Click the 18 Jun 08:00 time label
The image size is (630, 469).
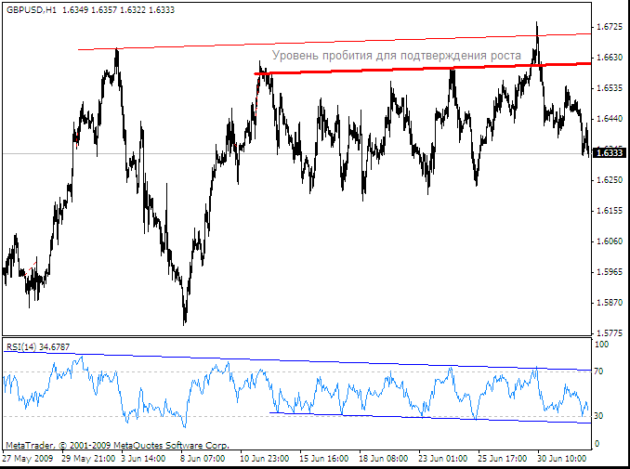pyautogui.click(x=384, y=458)
